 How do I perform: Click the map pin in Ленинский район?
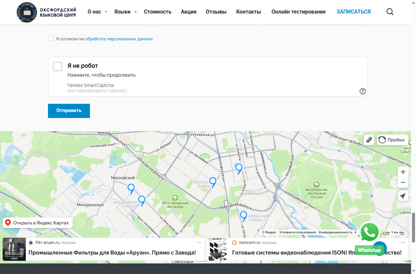pos(213,182)
